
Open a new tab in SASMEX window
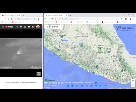(70, 15)
